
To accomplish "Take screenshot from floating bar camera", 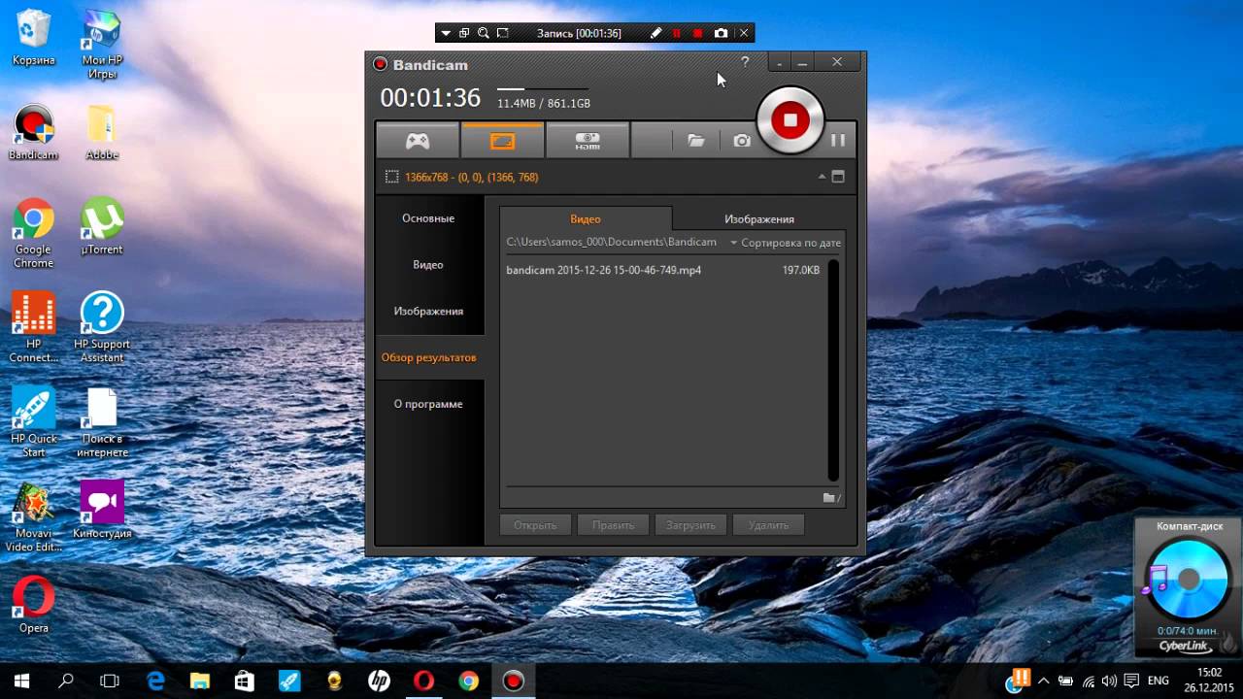I will 721,33.
